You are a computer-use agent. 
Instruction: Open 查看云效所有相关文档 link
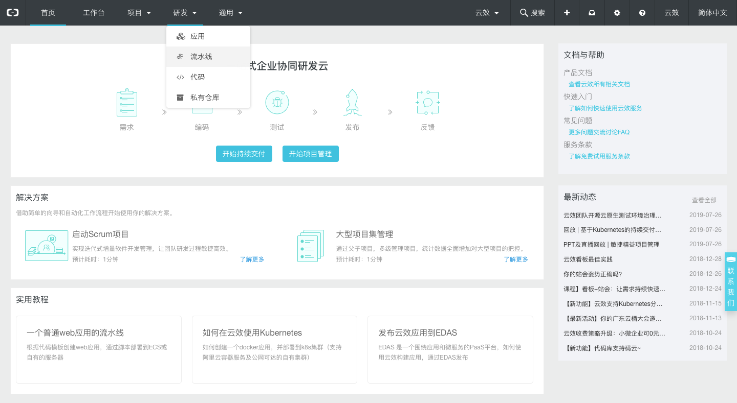coord(599,84)
